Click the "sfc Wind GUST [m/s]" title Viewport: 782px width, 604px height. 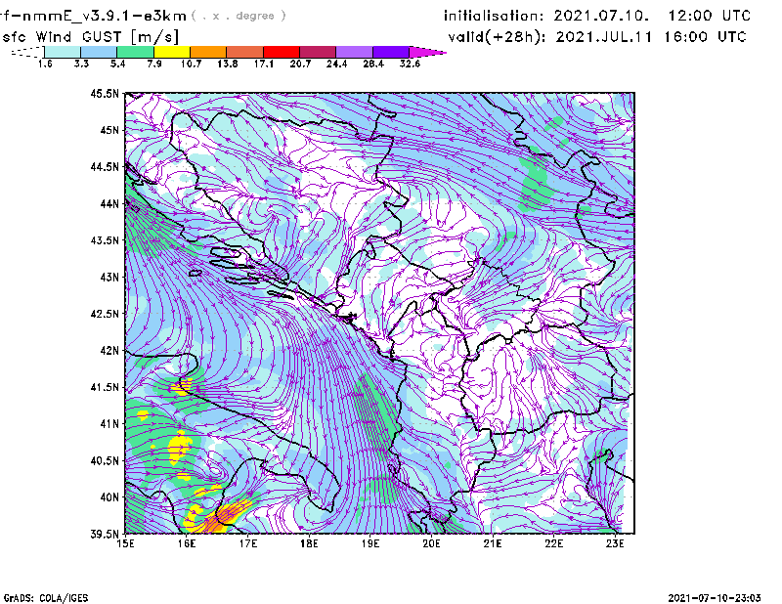[x=90, y=37]
